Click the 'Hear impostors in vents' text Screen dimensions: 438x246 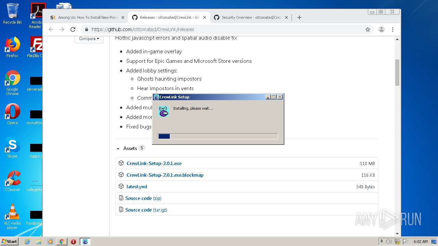click(165, 88)
